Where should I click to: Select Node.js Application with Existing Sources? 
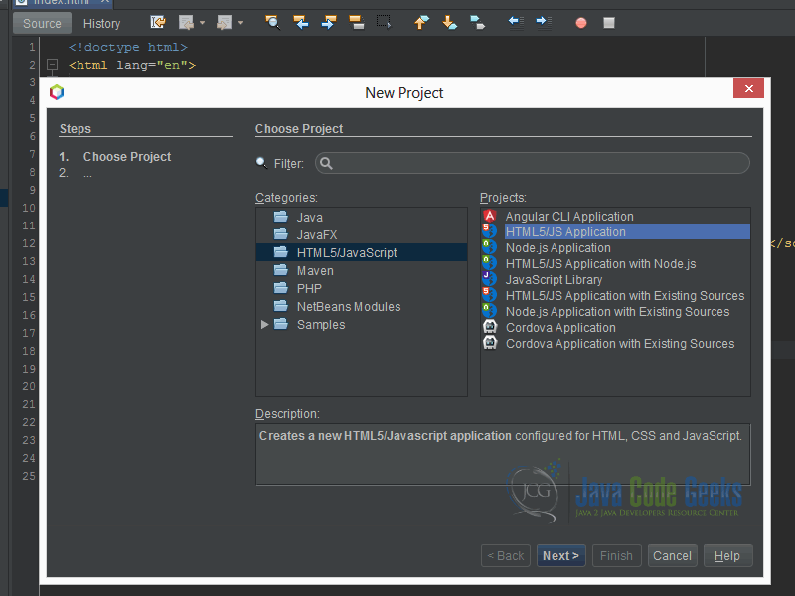click(617, 312)
